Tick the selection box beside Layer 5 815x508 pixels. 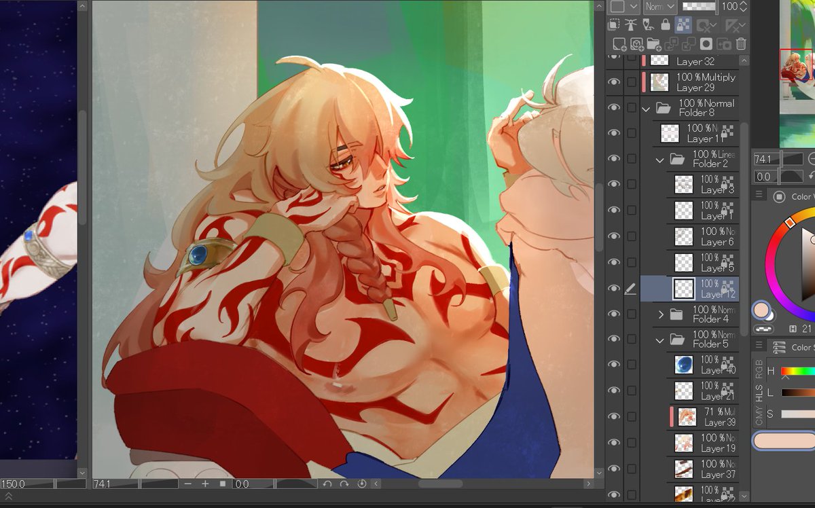[632, 263]
